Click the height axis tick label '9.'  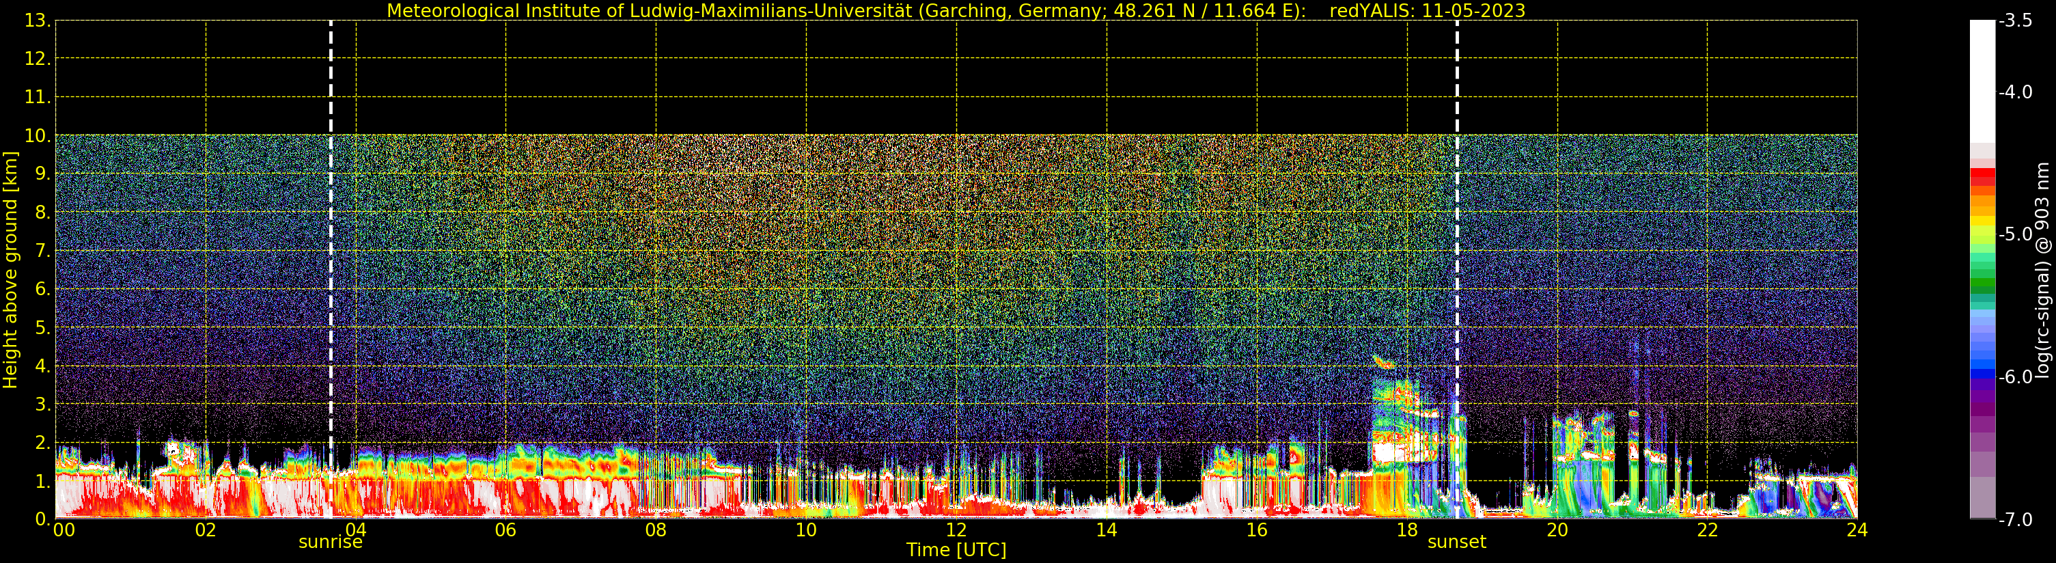[x=43, y=174]
